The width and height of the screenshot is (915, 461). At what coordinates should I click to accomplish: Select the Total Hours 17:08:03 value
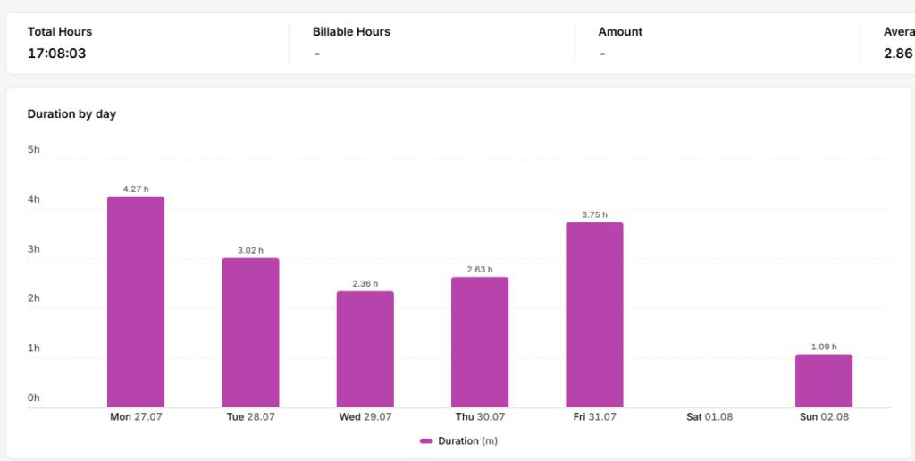tap(56, 54)
